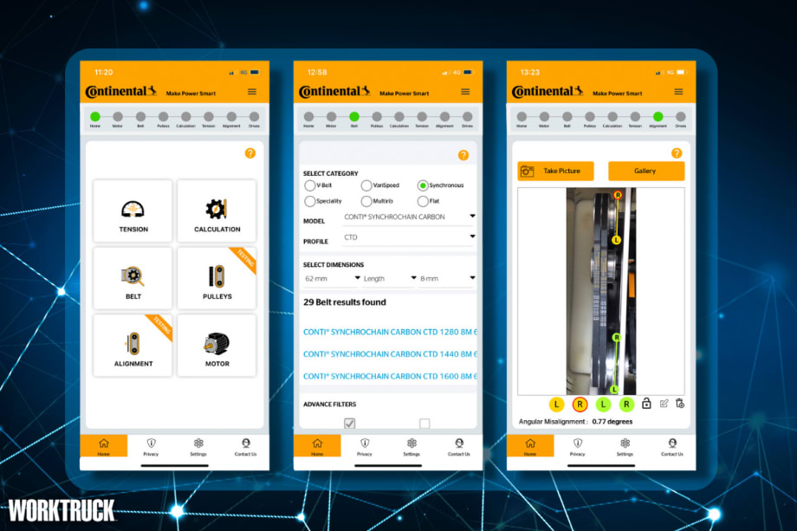The width and height of the screenshot is (797, 531).
Task: Tap help question mark on left screen
Action: tap(250, 153)
